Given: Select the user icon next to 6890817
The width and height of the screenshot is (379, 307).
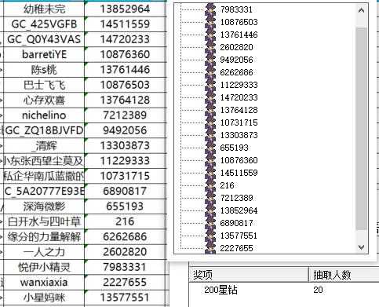Looking at the screenshot, I should click(x=210, y=223).
